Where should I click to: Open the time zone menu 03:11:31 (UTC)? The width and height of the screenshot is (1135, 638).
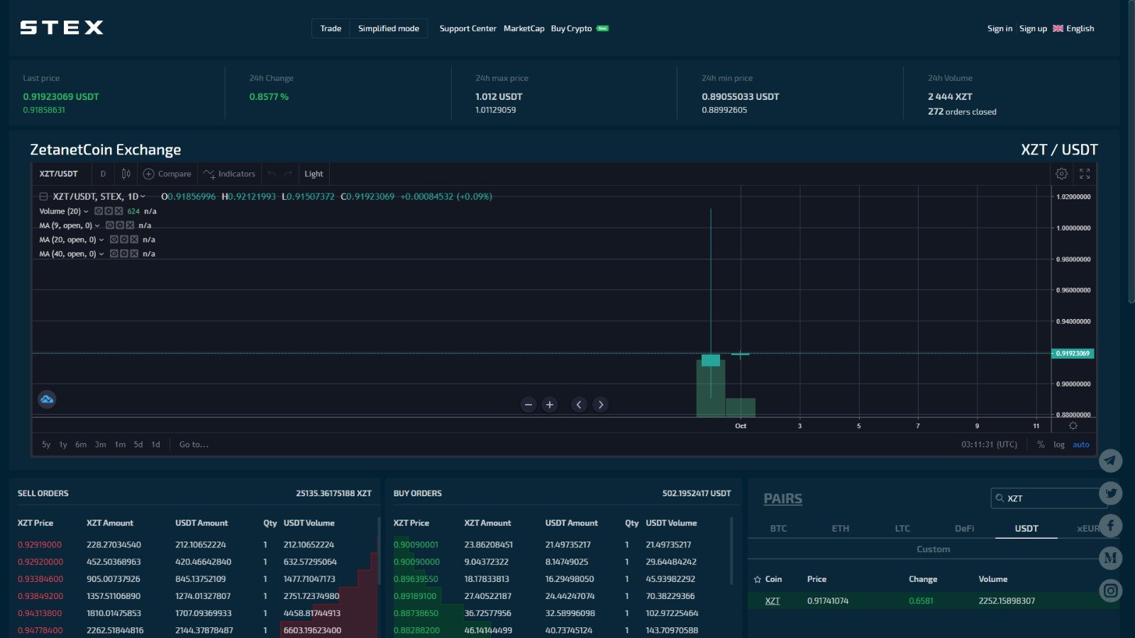pyautogui.click(x=989, y=444)
